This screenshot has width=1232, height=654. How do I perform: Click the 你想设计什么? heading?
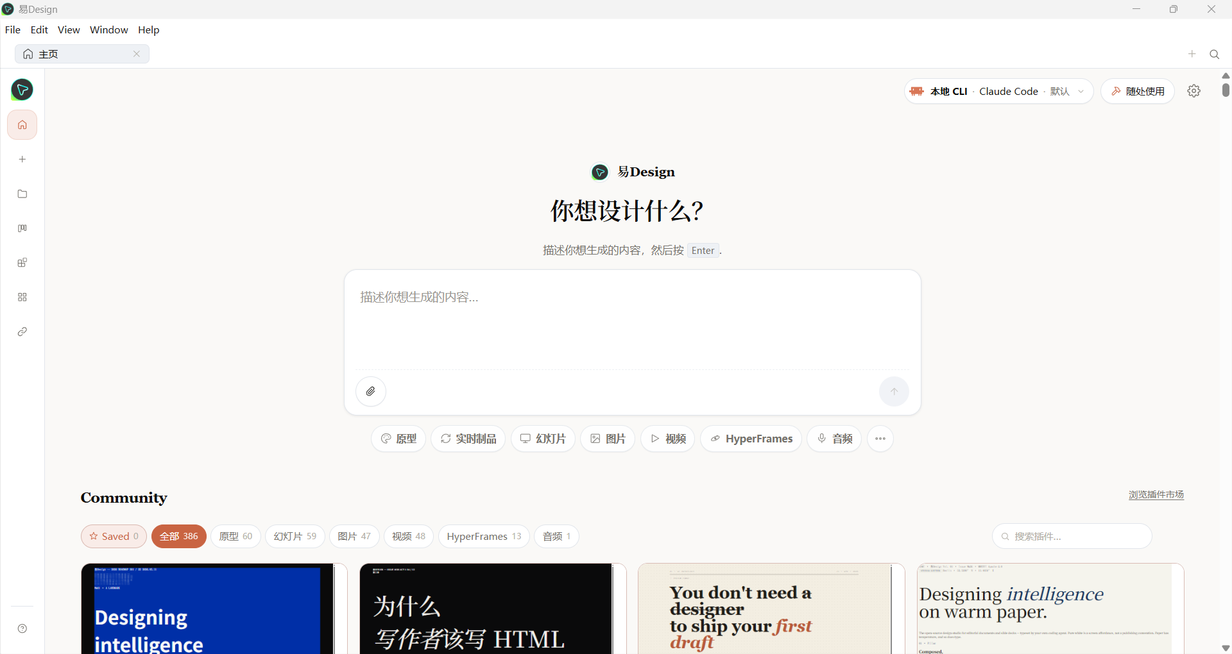click(627, 211)
